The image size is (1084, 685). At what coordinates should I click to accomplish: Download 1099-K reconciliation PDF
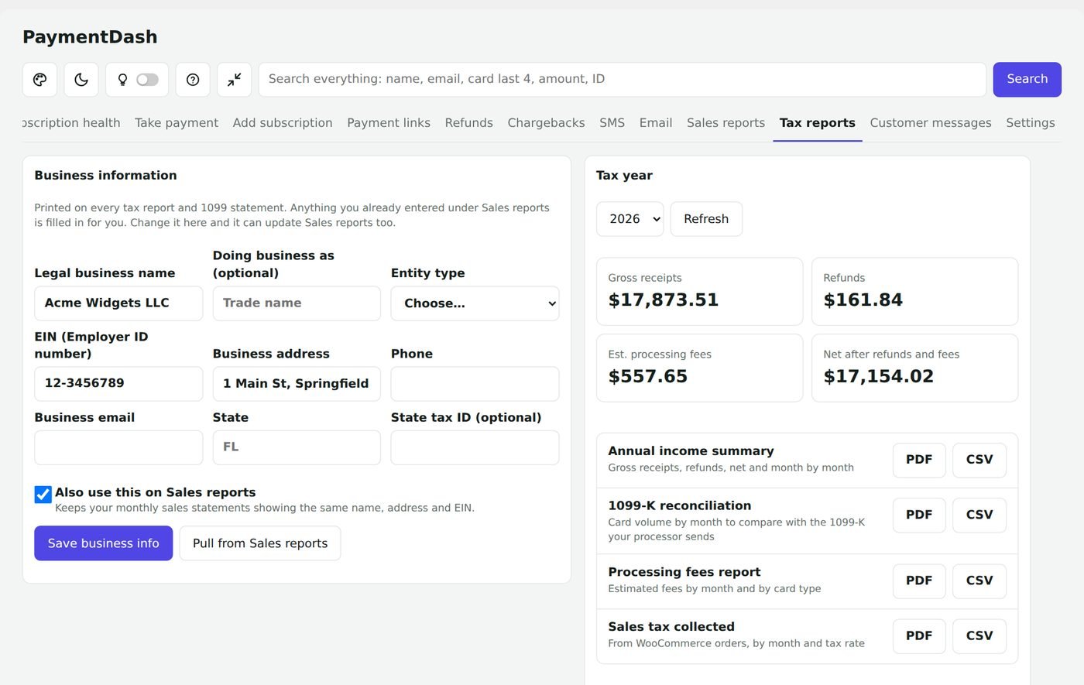click(919, 515)
